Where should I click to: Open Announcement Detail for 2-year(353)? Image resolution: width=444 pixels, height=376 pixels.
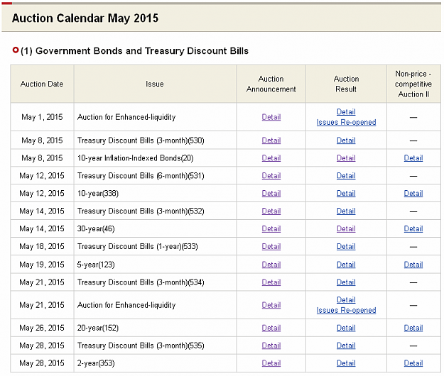point(271,363)
